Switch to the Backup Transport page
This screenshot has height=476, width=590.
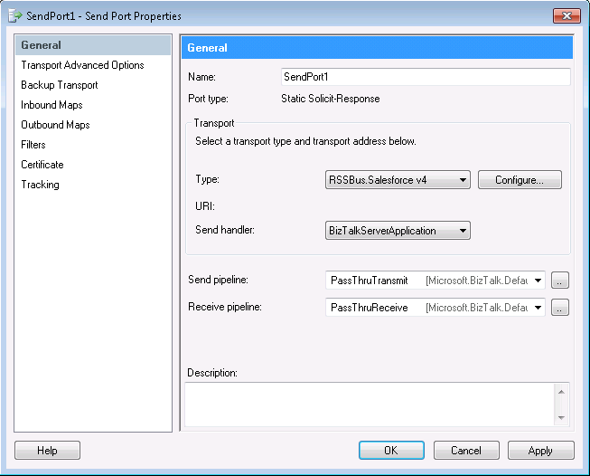(60, 85)
